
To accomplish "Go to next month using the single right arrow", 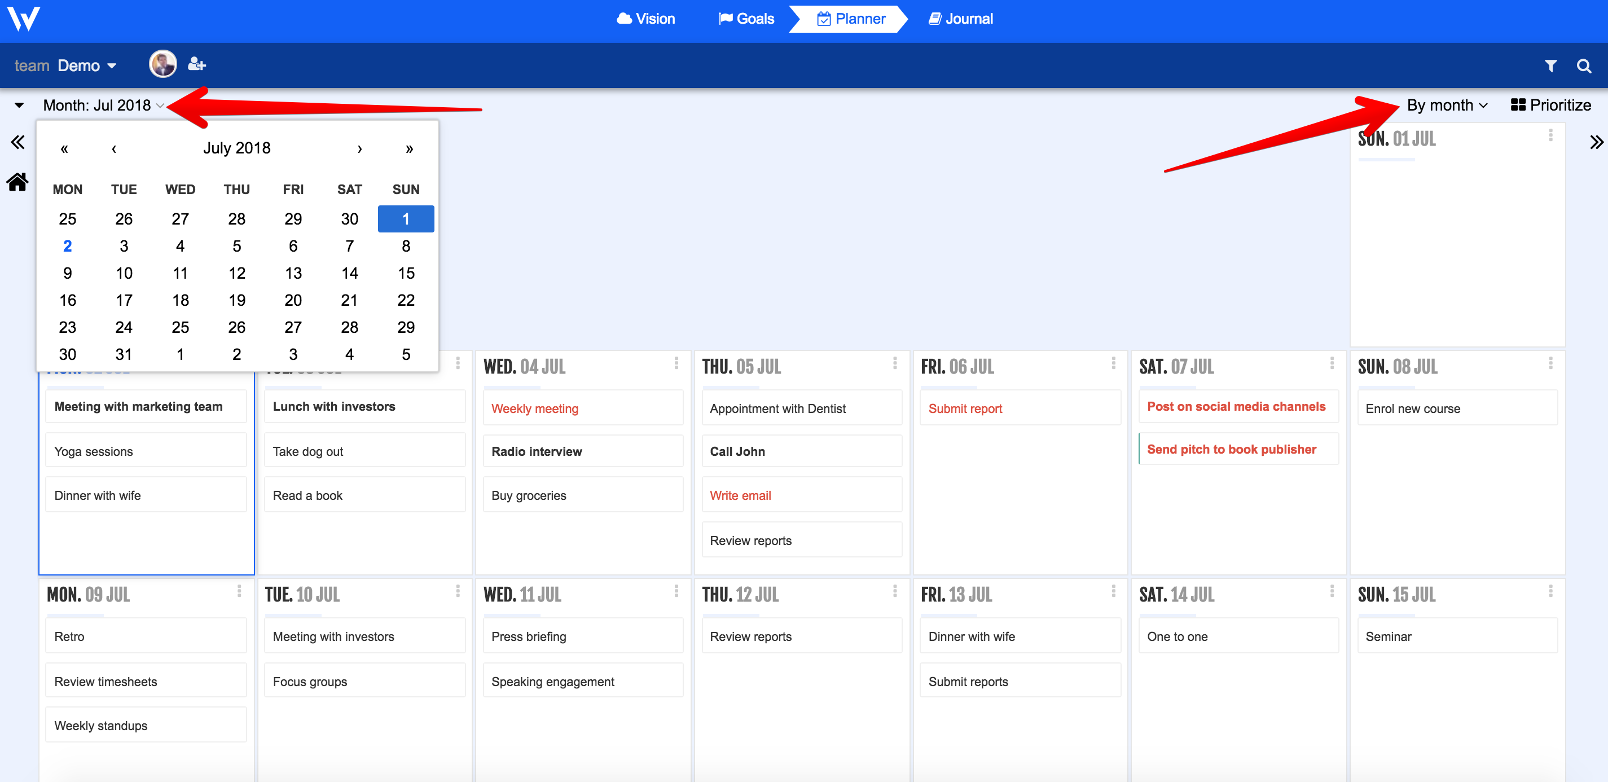I will (359, 148).
